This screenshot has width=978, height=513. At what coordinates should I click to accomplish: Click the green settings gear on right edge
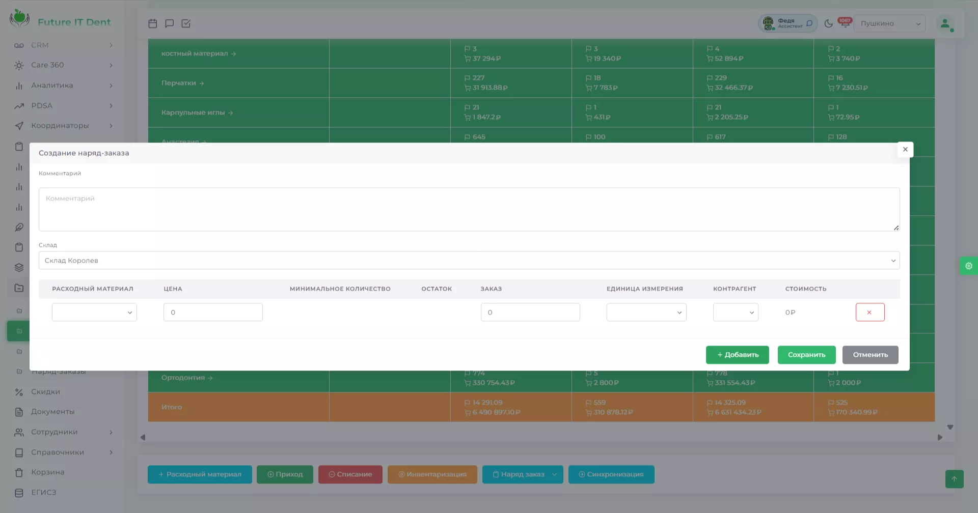tap(969, 266)
